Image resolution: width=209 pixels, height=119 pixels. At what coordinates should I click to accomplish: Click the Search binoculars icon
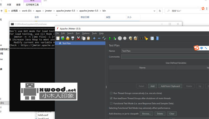141,39
